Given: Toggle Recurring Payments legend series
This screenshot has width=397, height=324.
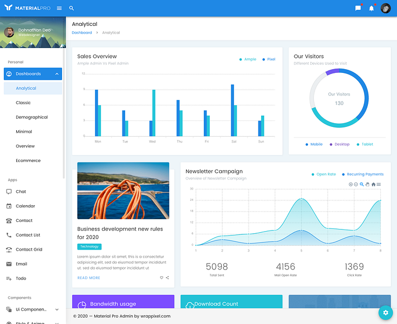Looking at the screenshot, I should 362,174.
